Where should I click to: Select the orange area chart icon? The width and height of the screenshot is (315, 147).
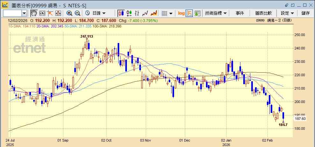coord(154,13)
